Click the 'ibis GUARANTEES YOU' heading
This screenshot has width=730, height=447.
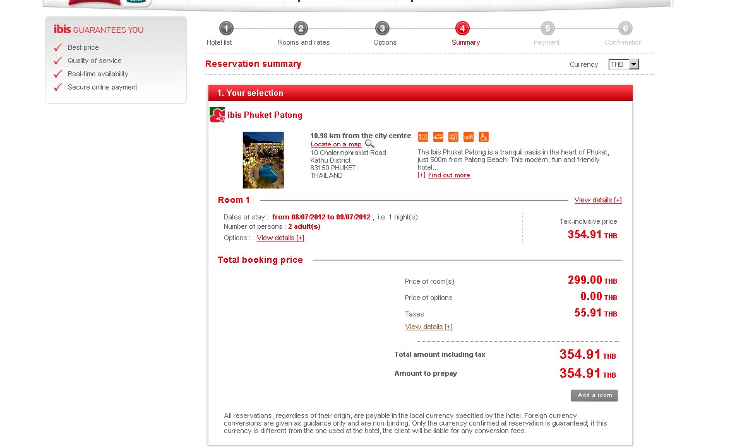[99, 29]
